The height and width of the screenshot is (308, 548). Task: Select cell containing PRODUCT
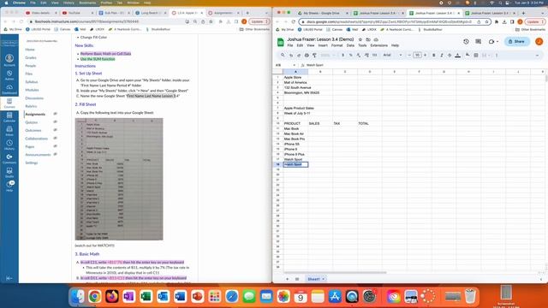tap(295, 123)
